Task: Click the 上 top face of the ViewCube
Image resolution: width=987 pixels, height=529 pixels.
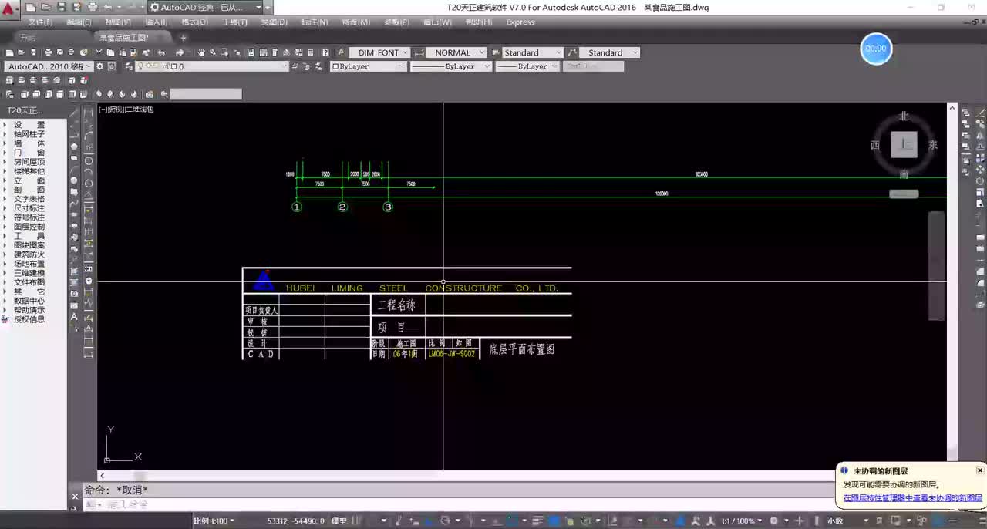Action: pyautogui.click(x=904, y=145)
